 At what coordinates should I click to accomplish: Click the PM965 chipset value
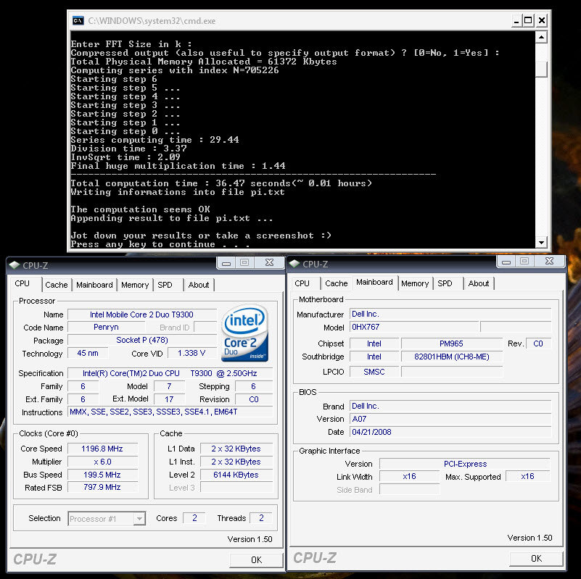(451, 343)
